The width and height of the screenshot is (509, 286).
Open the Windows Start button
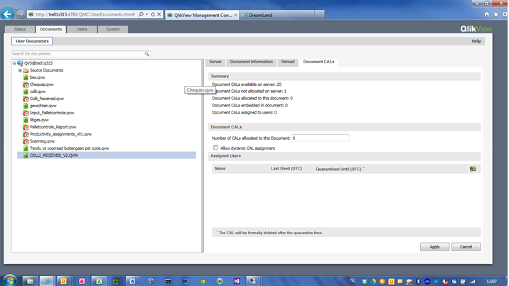(10, 280)
